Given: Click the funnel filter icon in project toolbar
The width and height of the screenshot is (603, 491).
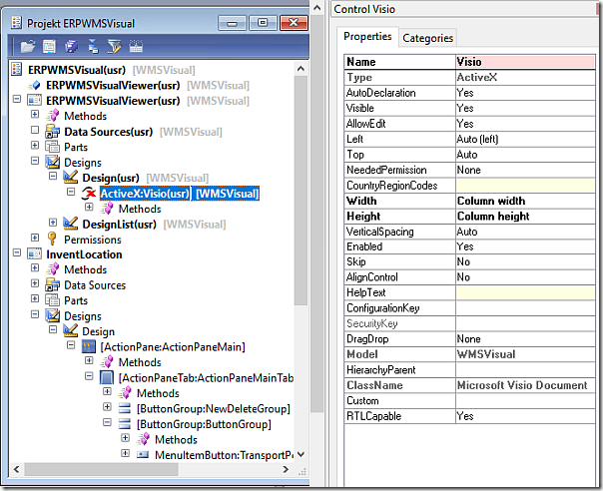Looking at the screenshot, I should [x=114, y=47].
